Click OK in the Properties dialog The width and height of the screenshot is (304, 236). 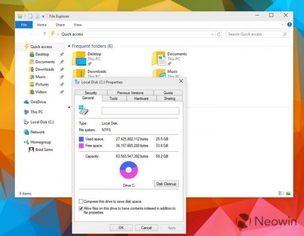point(121,228)
